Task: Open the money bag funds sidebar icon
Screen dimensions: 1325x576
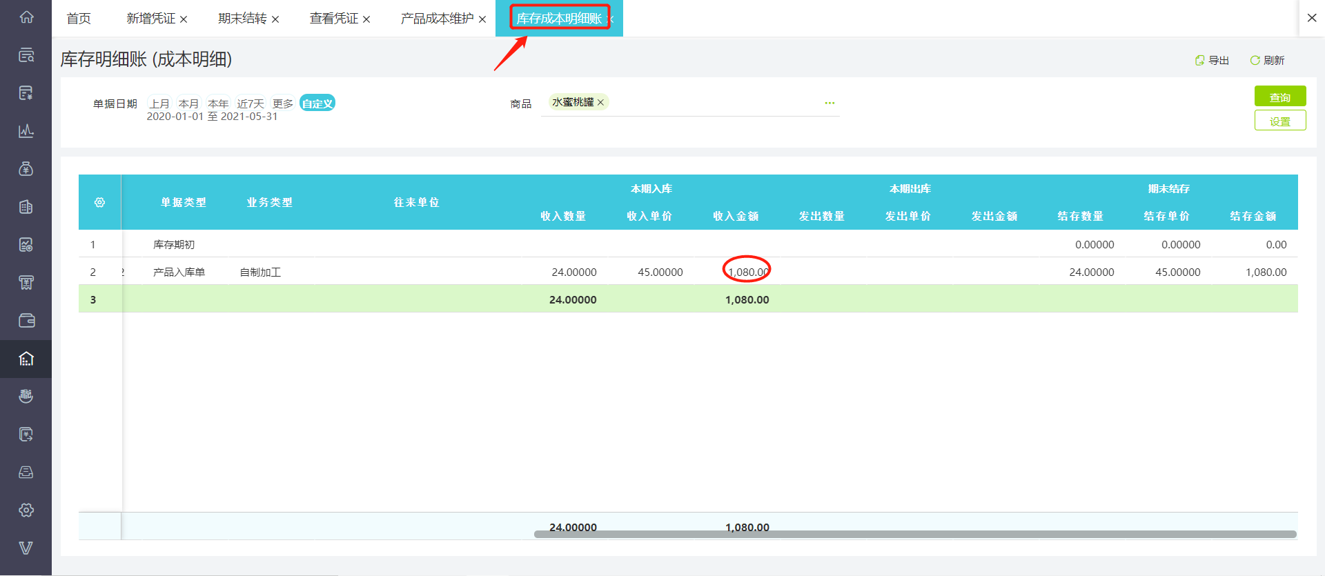Action: tap(26, 169)
